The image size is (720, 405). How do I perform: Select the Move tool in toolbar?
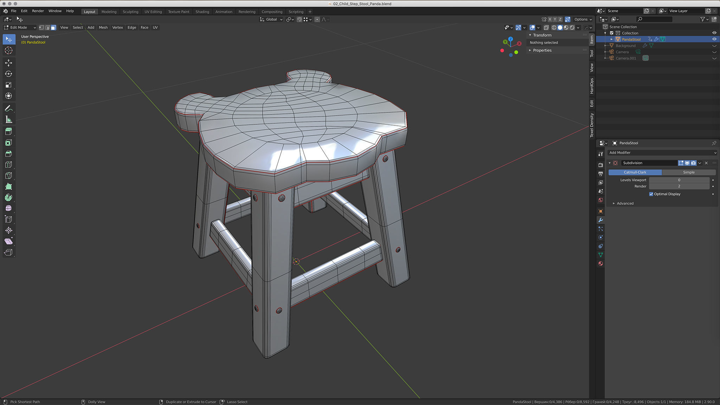8,63
